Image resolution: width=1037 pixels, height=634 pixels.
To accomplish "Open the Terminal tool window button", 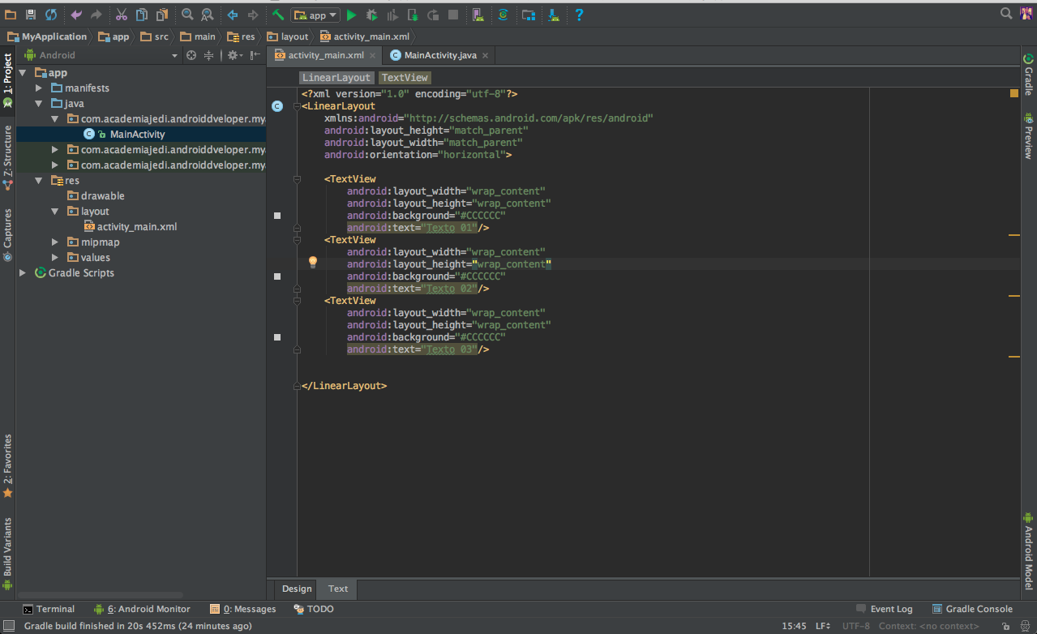I will pos(49,609).
